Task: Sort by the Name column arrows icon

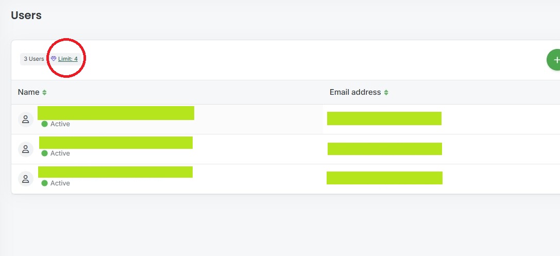Action: pyautogui.click(x=44, y=93)
